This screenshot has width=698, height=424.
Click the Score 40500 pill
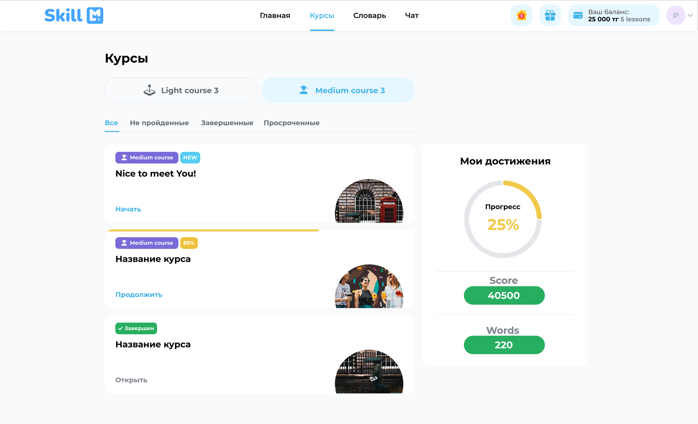point(504,296)
